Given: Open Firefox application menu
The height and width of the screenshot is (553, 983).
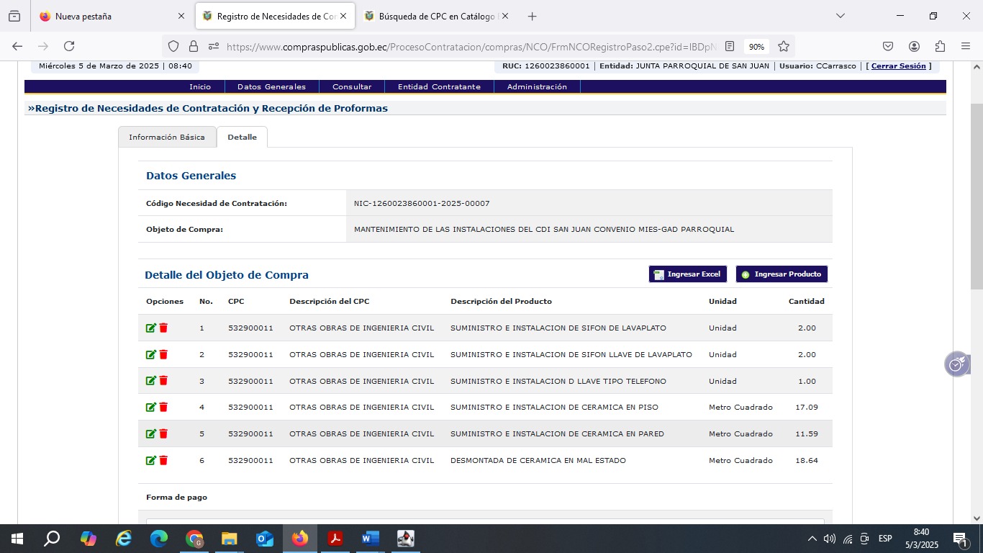Looking at the screenshot, I should click(966, 46).
